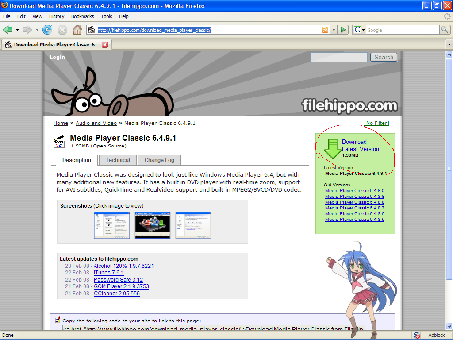Open the browser home page
Screen dimensions: 453x340
[x=77, y=30]
